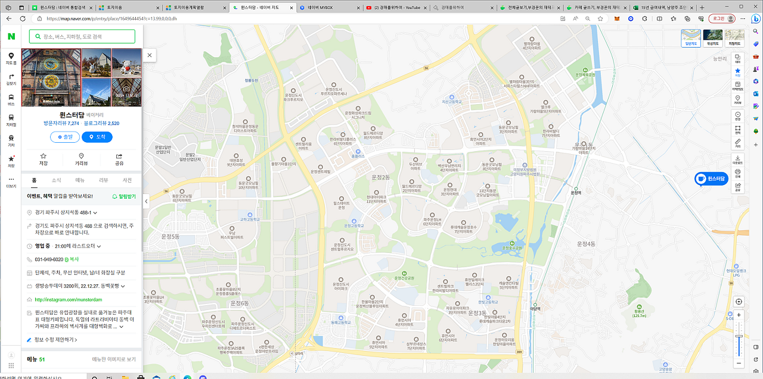This screenshot has width=763, height=379.
Task: Click 공유 share in place panel
Action: (x=119, y=159)
